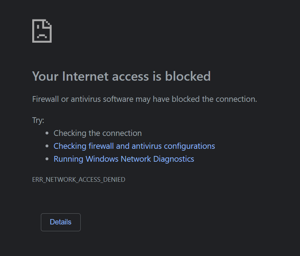Viewport: 300px width, 256px height.
Task: Click the Try: label above the suggestions
Action: [37, 120]
